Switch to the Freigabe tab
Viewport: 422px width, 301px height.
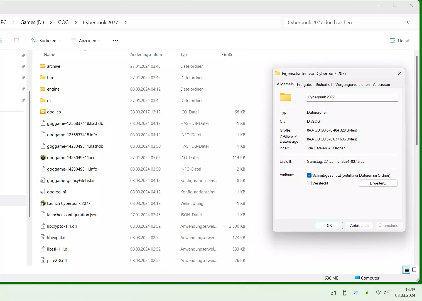[305, 84]
